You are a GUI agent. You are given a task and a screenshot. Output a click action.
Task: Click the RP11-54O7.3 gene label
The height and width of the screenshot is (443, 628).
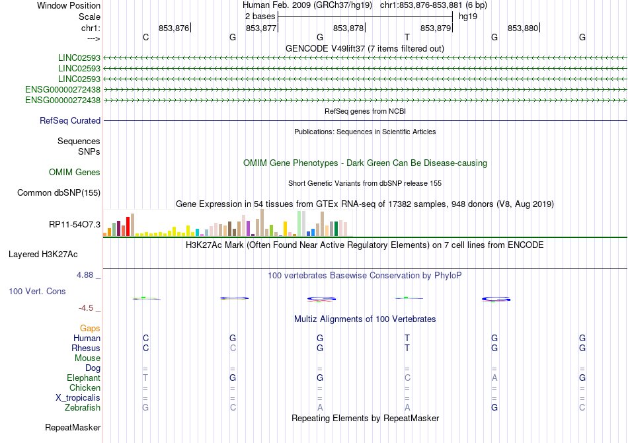point(75,224)
